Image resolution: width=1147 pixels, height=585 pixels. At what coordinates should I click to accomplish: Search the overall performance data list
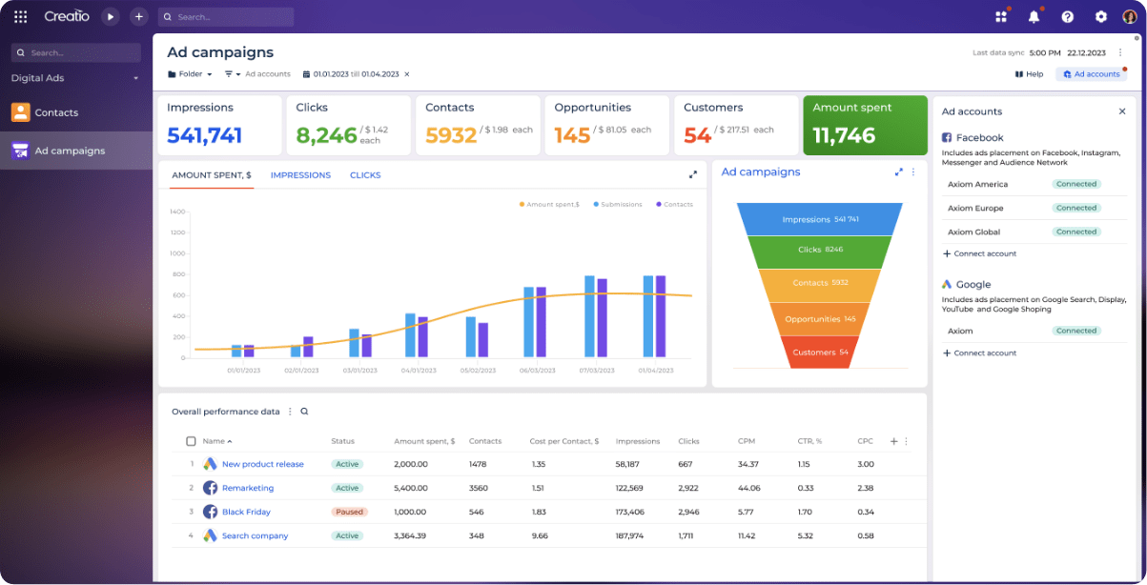tap(304, 412)
